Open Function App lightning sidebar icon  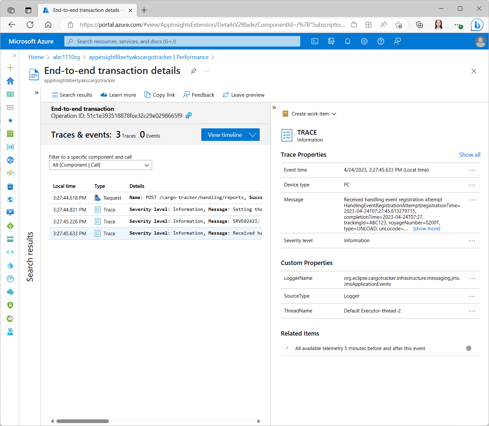(10, 173)
